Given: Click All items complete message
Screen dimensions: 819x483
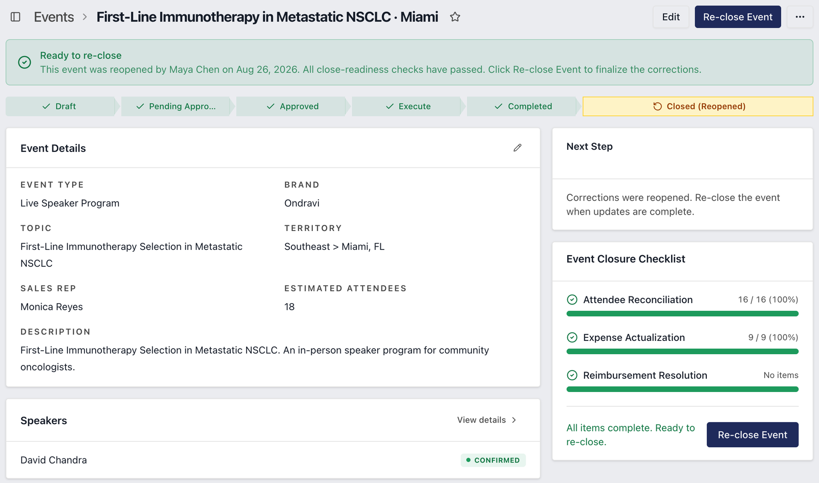Looking at the screenshot, I should pyautogui.click(x=631, y=435).
